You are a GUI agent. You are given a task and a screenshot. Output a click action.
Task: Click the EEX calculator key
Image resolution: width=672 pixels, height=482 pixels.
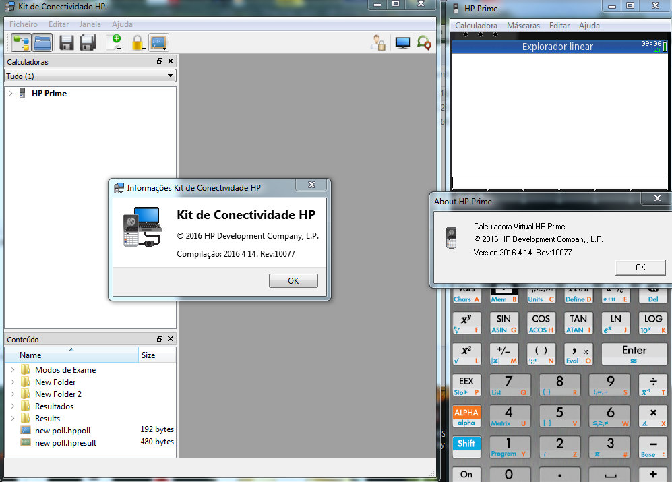[466, 385]
